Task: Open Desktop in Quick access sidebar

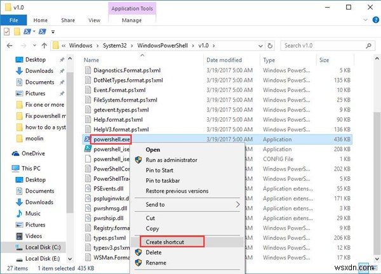Action: coord(36,60)
